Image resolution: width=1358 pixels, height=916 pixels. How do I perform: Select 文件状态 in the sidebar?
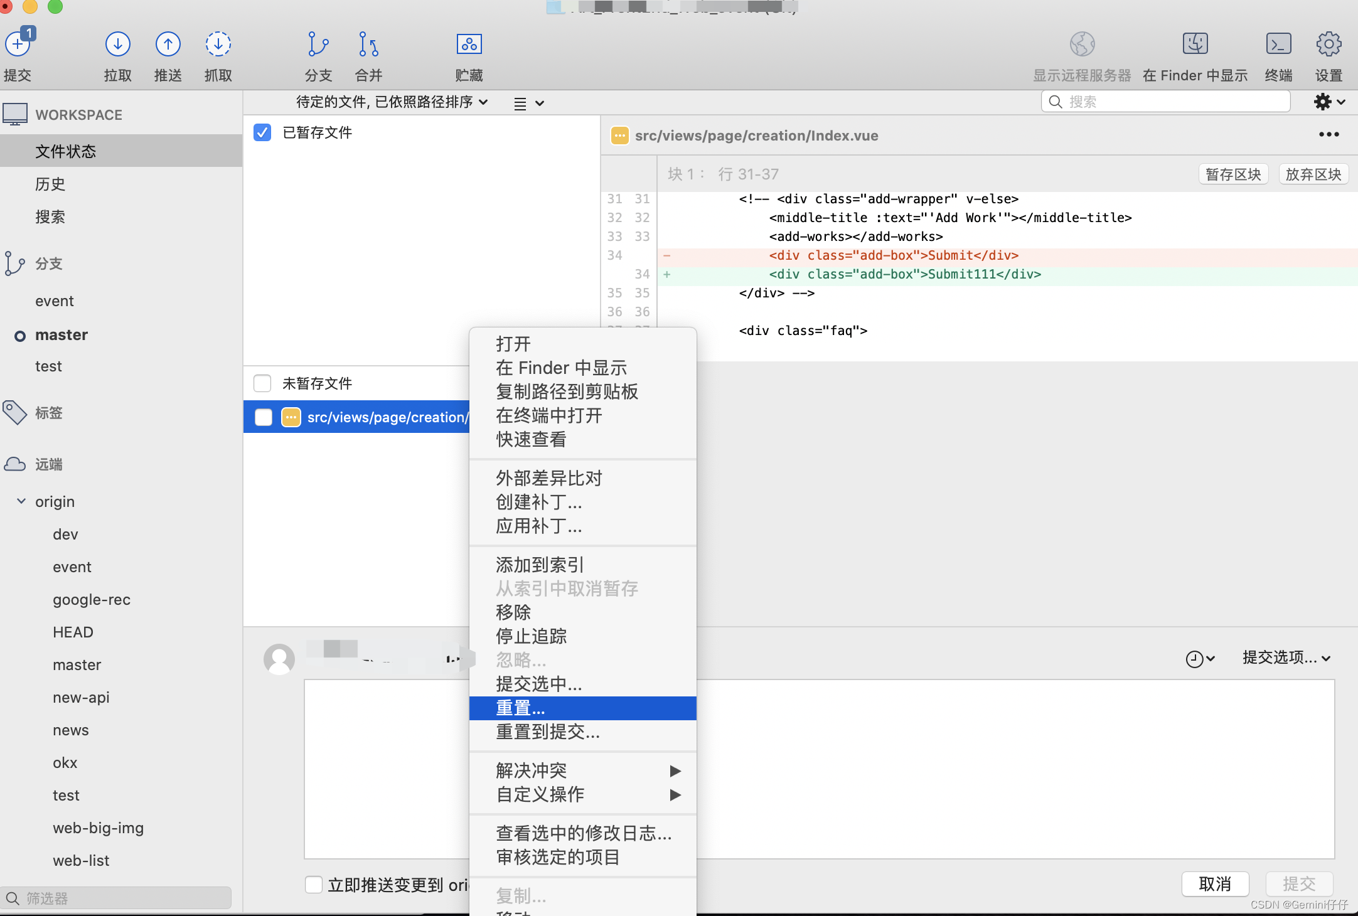click(x=121, y=151)
